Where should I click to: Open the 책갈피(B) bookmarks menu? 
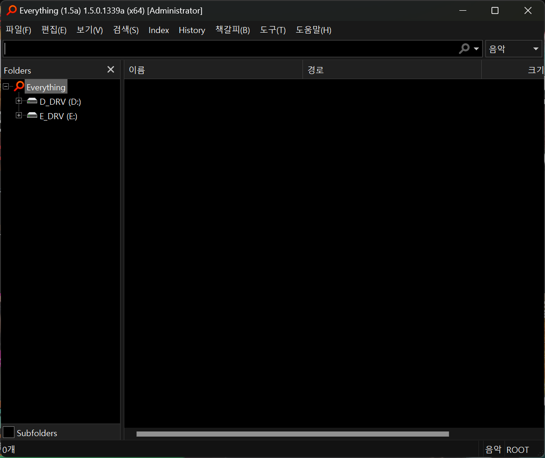point(233,30)
